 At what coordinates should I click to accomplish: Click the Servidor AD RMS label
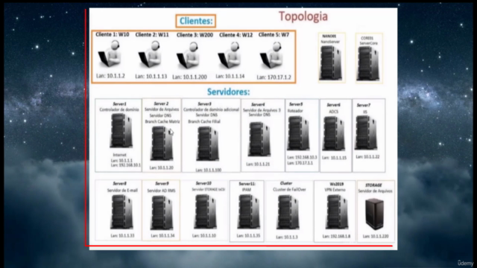(x=161, y=191)
